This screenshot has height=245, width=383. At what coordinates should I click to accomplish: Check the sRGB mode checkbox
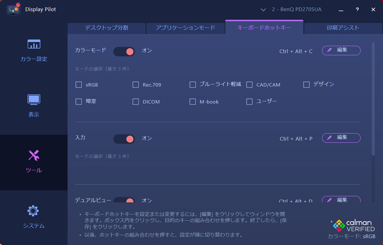click(79, 85)
